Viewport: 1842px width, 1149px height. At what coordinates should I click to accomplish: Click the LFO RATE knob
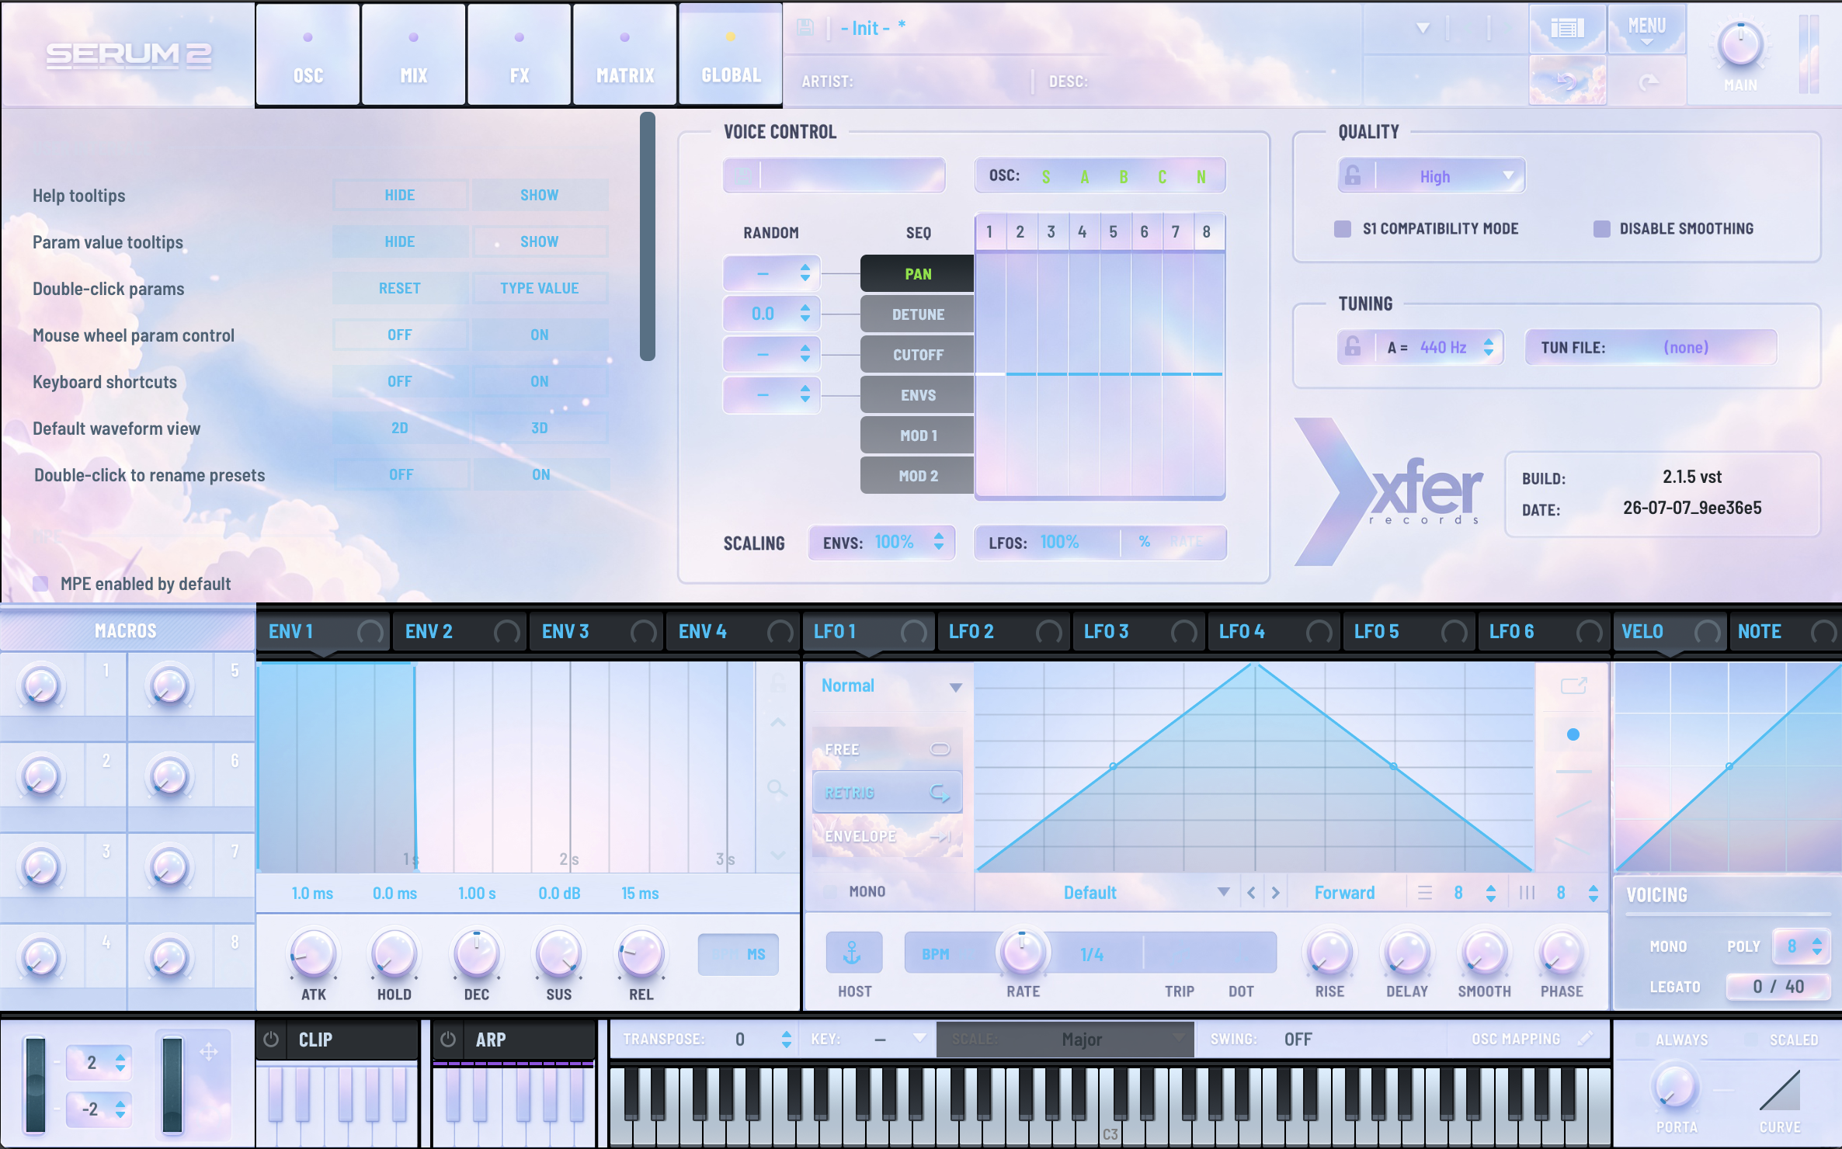1023,953
